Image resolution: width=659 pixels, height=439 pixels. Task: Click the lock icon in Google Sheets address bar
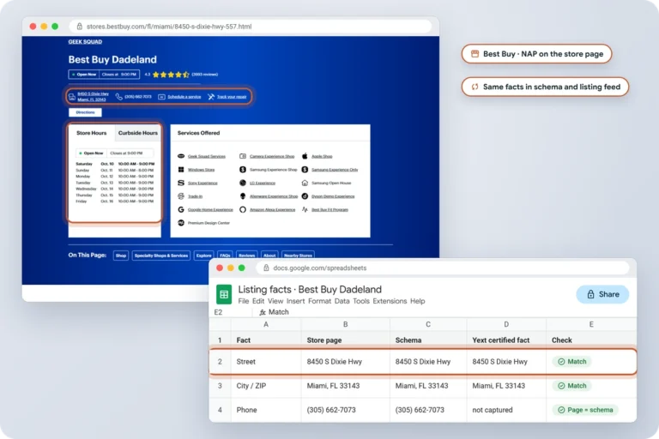pyautogui.click(x=266, y=268)
